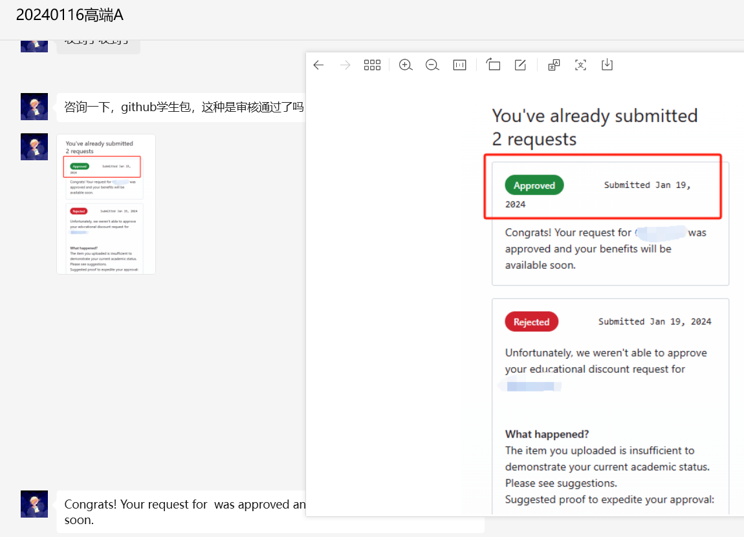Viewport: 744px width, 537px height.
Task: Select 'Submitted Jan 19,' on the Approved card
Action: (x=647, y=185)
